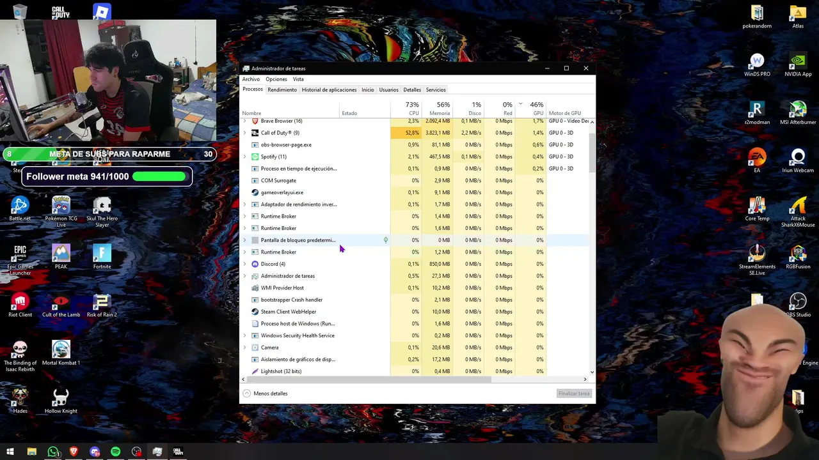Switch to the Servicios tab
This screenshot has width=819, height=460.
[436, 89]
